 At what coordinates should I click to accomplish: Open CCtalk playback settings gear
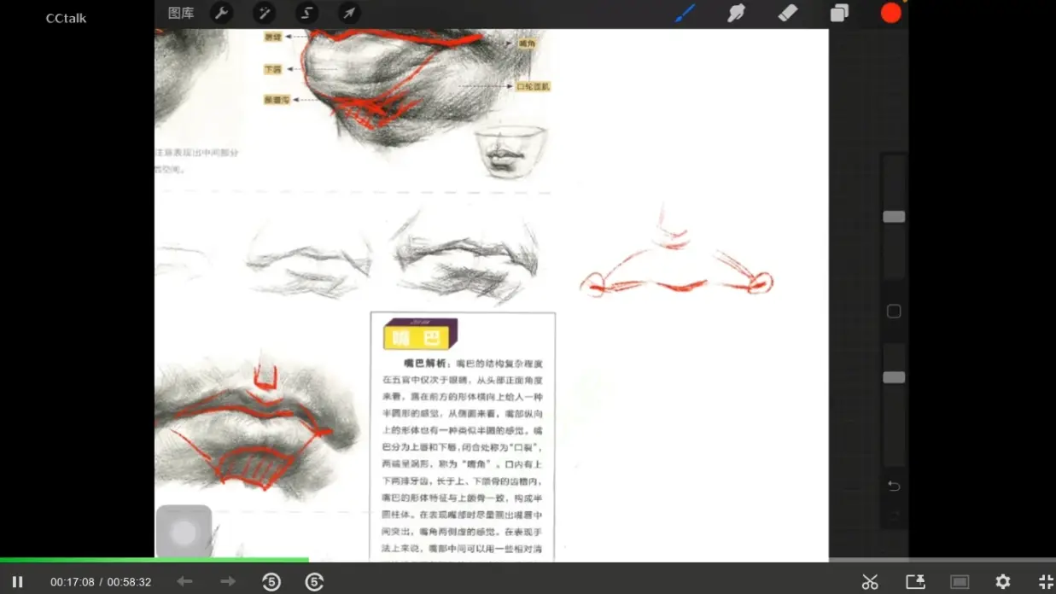tap(1002, 581)
